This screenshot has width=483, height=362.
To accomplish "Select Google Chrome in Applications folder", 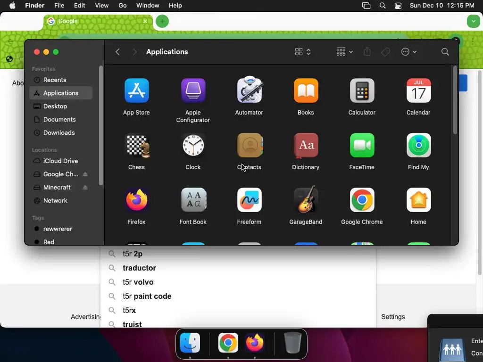I will click(362, 200).
